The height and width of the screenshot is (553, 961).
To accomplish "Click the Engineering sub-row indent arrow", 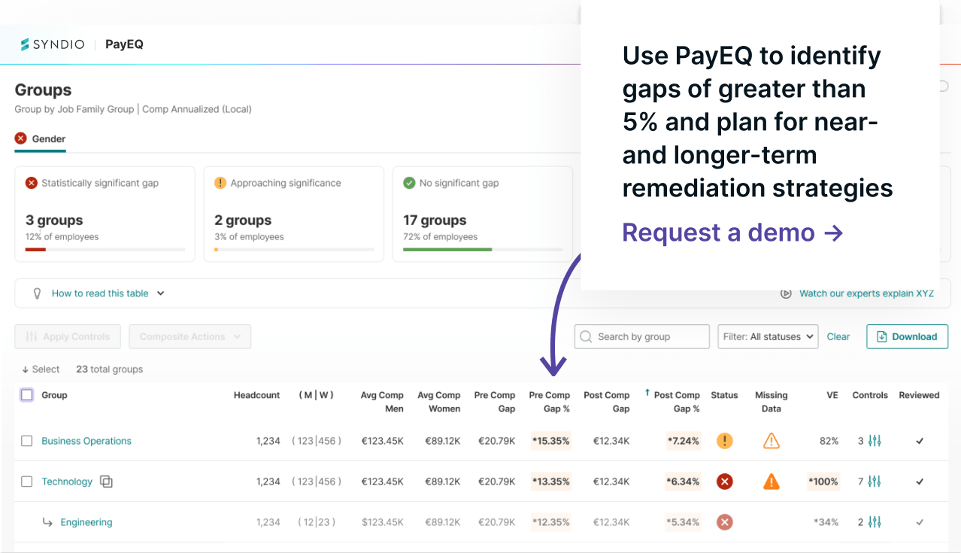I will point(47,522).
